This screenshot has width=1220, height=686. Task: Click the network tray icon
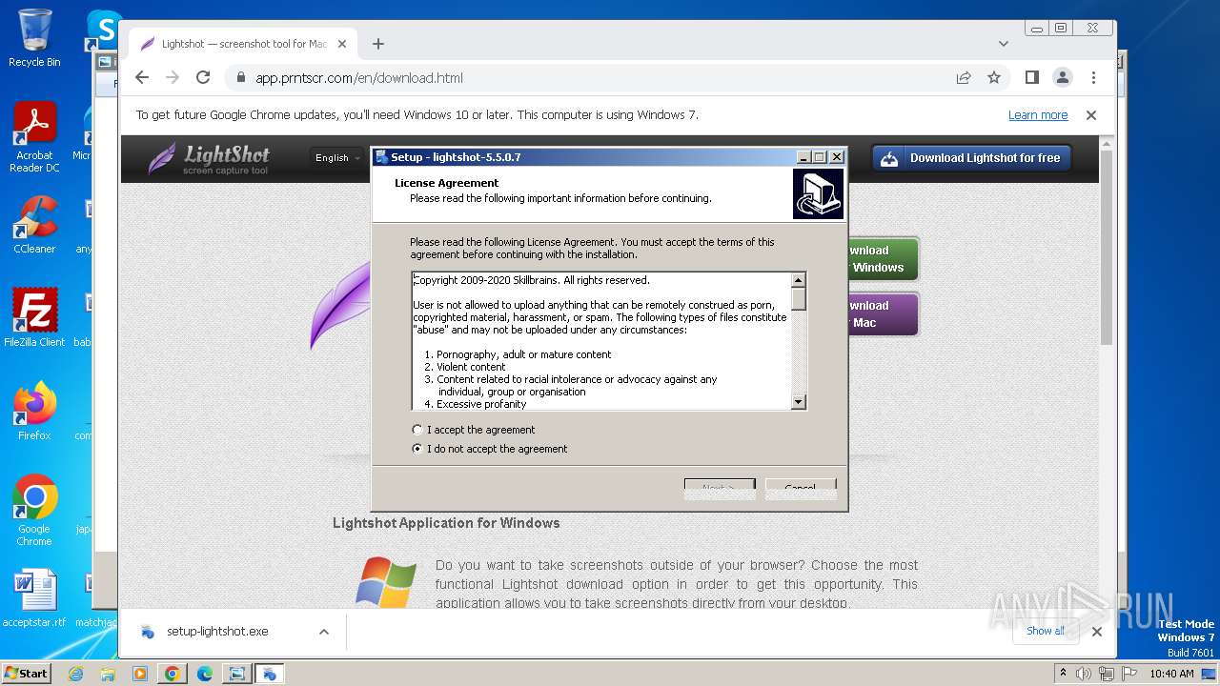[x=1107, y=674]
